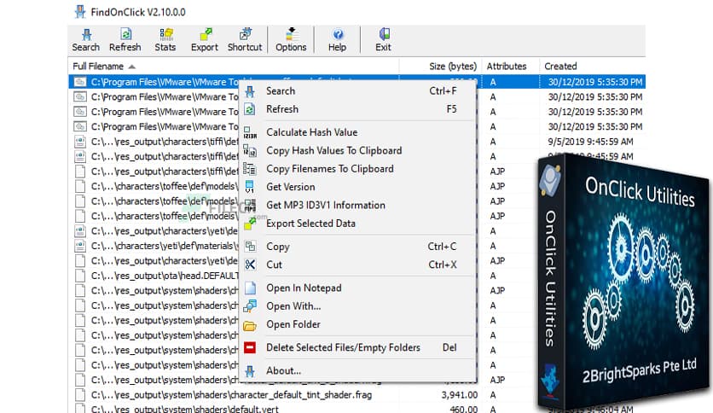Select Delete Selected Files/Empty Folders
This screenshot has width=713, height=413.
(x=357, y=347)
